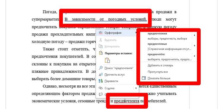The height and width of the screenshot is (109, 222).
Task: Expand the arrow next to предпочтенья
Action: click(194, 45)
